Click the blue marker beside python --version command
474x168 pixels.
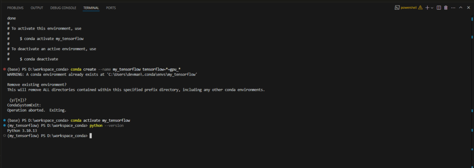click(4, 125)
